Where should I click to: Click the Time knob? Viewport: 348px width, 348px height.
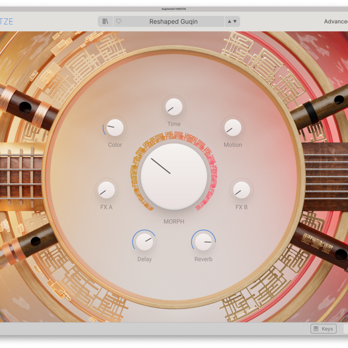tap(174, 107)
